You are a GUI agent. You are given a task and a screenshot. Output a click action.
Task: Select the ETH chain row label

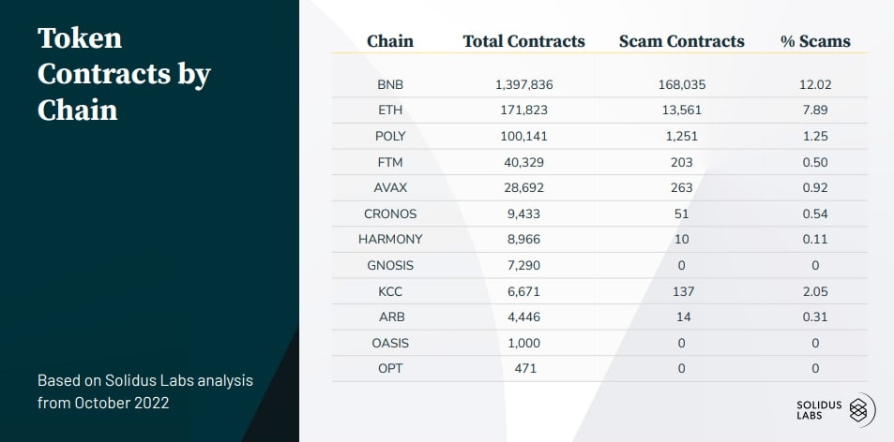(389, 110)
